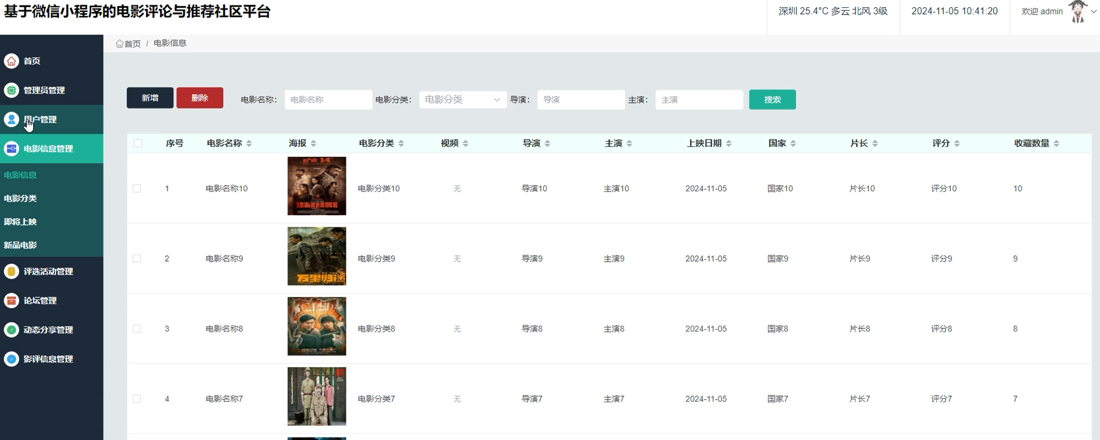Click the 主演8 cell
1100x440 pixels.
click(614, 328)
